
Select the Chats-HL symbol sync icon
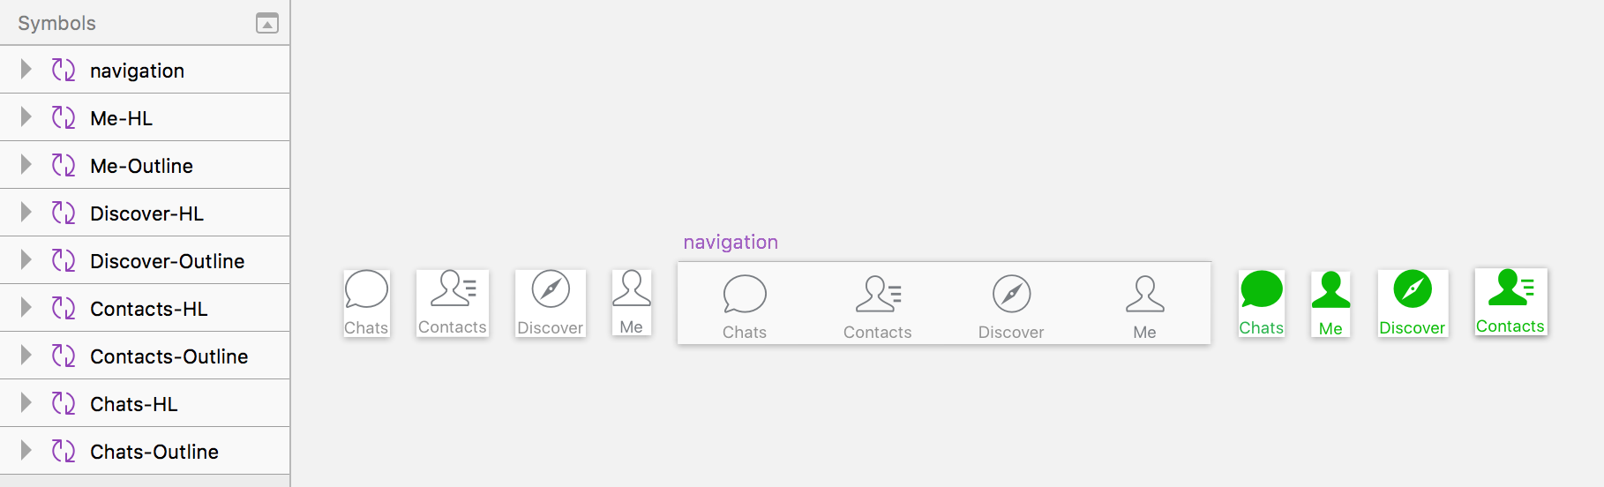(64, 403)
